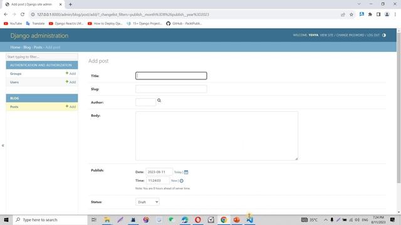This screenshot has height=225, width=401.
Task: Open the GitHub PacktPublishing bookmark
Action: tap(184, 24)
